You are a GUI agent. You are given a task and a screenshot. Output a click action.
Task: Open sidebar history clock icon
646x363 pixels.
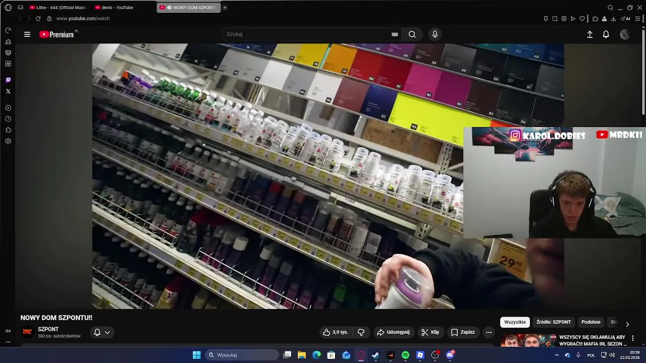point(8,119)
